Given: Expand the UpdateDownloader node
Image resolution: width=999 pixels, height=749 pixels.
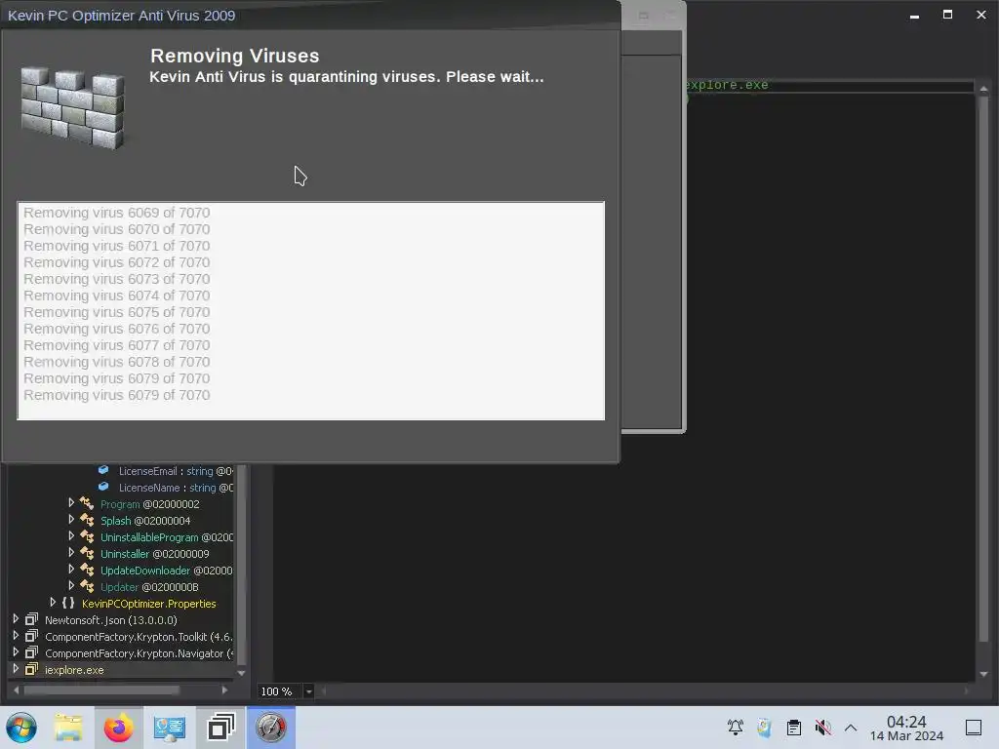Looking at the screenshot, I should [70, 570].
